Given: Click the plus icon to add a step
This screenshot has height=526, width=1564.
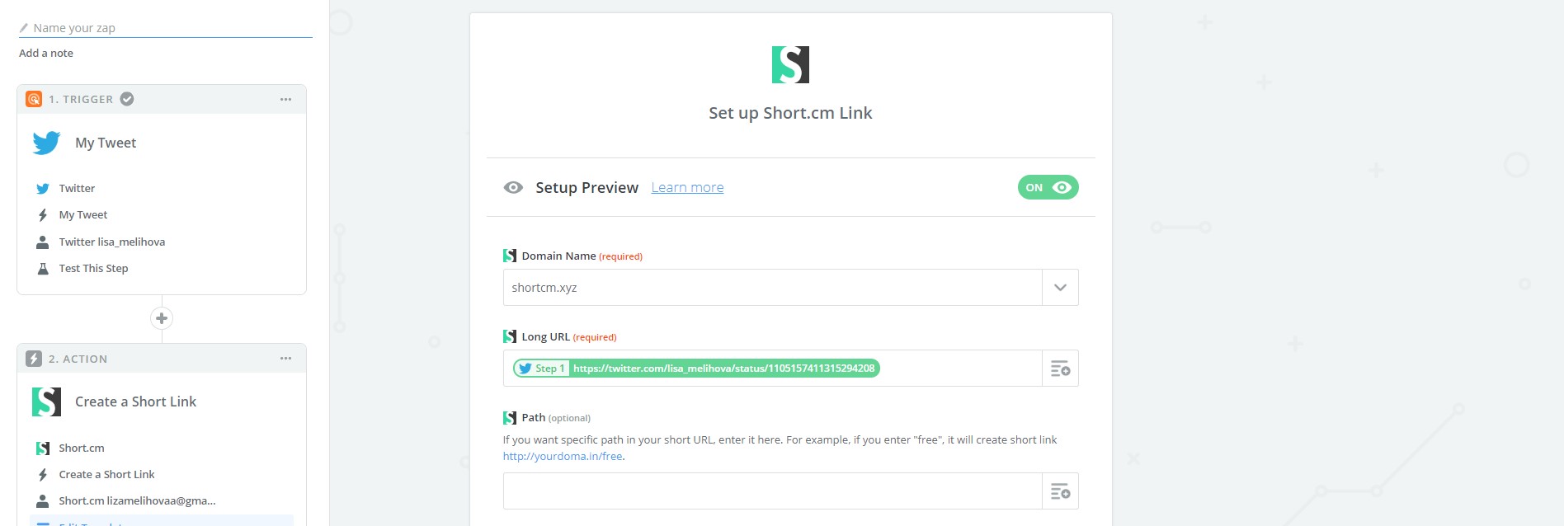Looking at the screenshot, I should coord(162,318).
